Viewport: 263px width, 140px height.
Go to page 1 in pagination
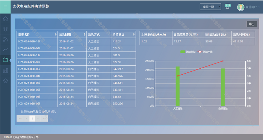click(x=32, y=119)
